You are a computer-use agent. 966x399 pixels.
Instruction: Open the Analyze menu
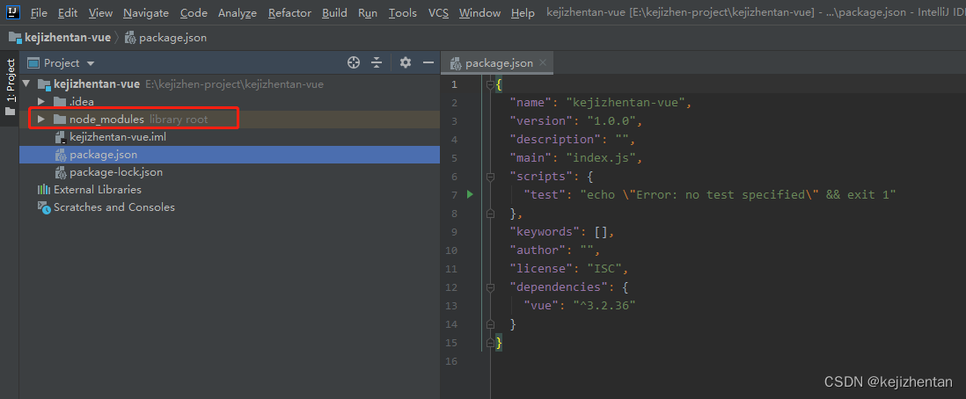238,12
